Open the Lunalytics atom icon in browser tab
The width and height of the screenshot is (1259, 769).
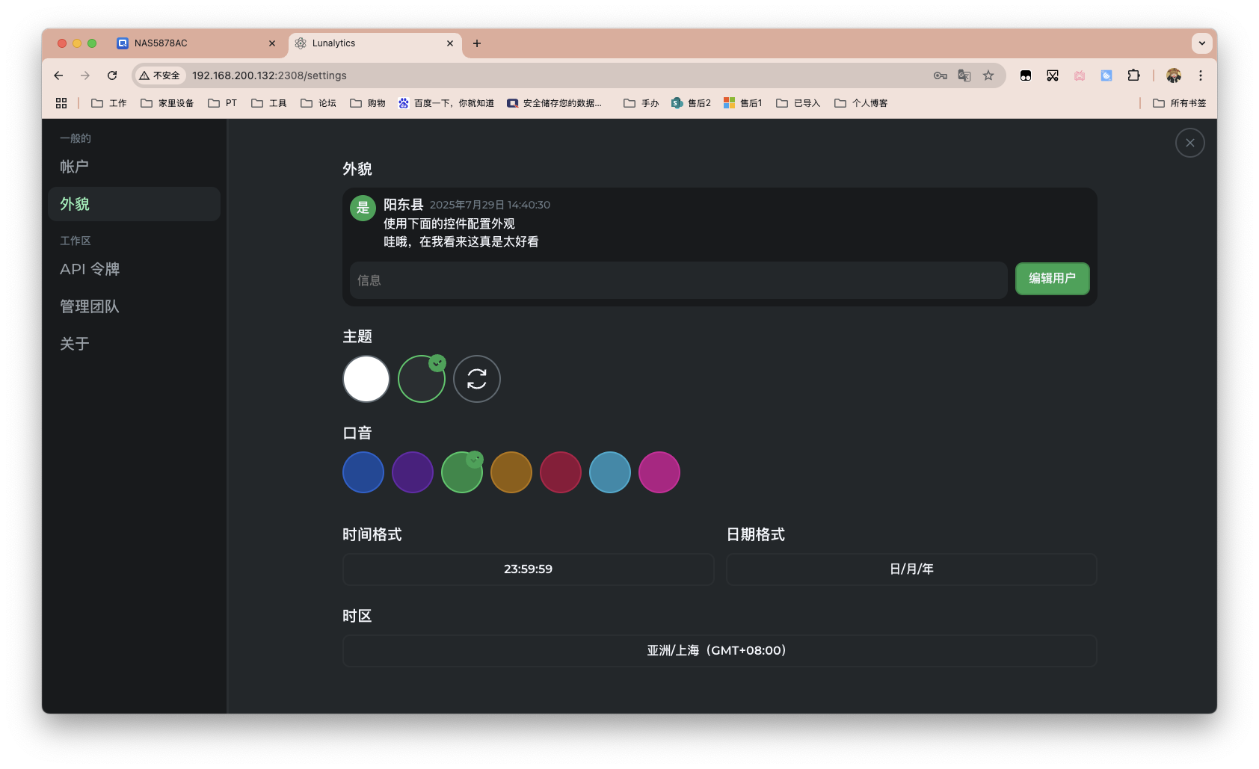(303, 43)
